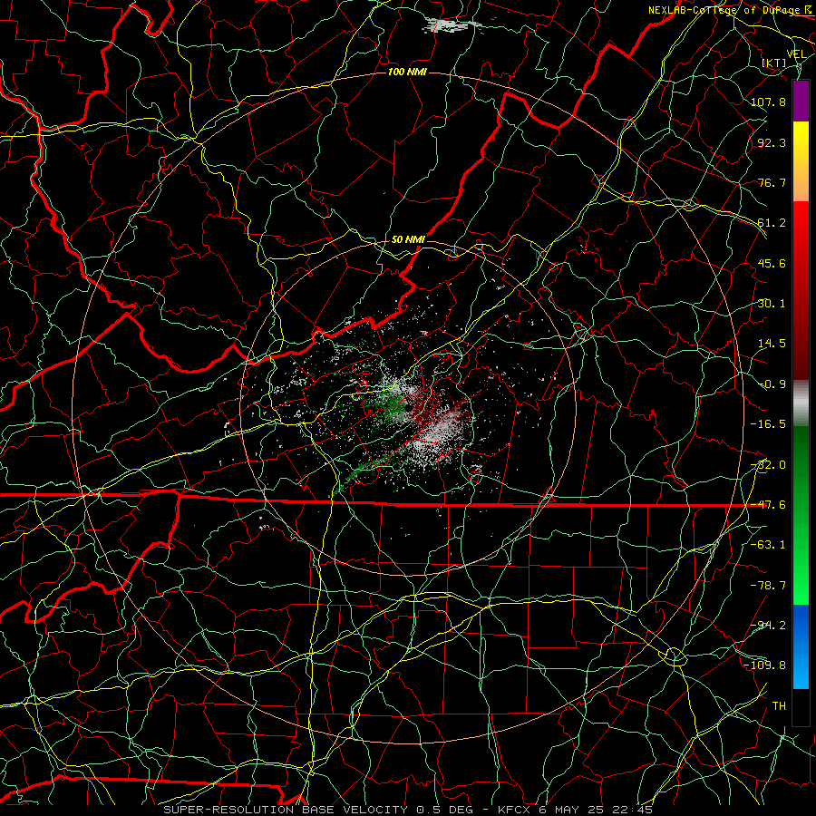Image resolution: width=816 pixels, height=816 pixels.
Task: Click the -0.9 scale value
Action: (x=772, y=384)
